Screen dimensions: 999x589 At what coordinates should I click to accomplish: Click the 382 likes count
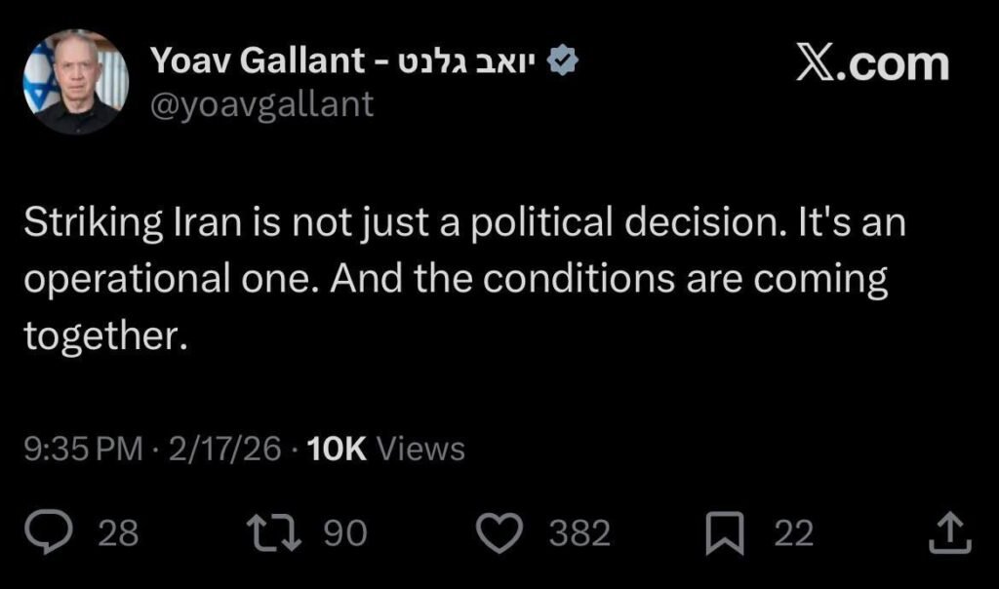(579, 533)
